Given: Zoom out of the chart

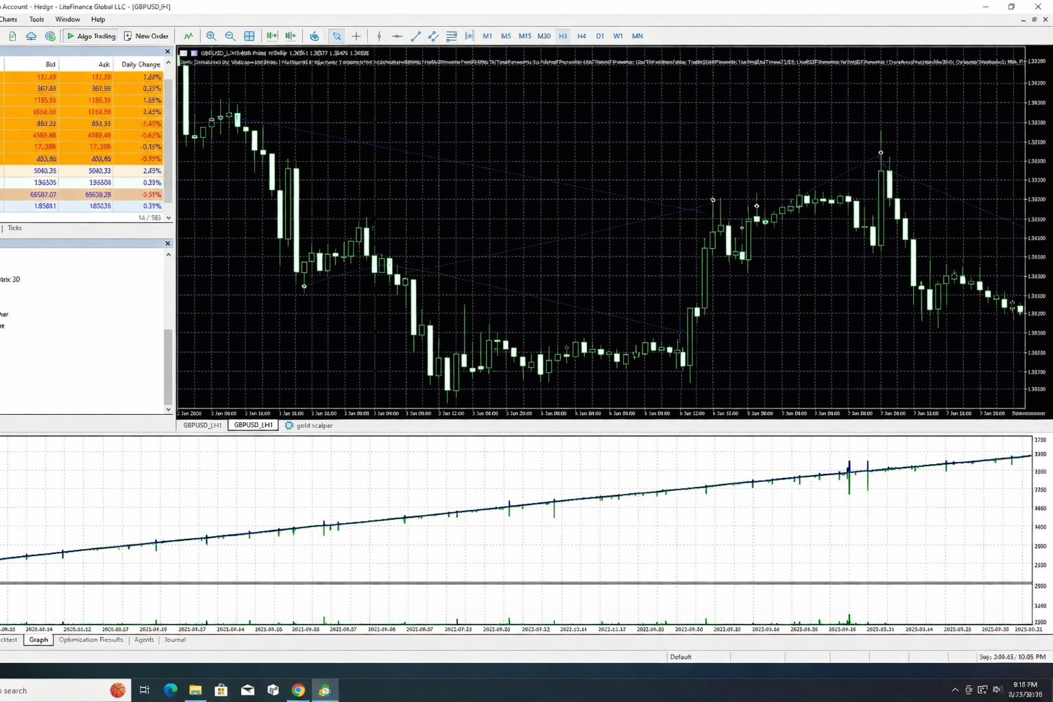Looking at the screenshot, I should 230,36.
